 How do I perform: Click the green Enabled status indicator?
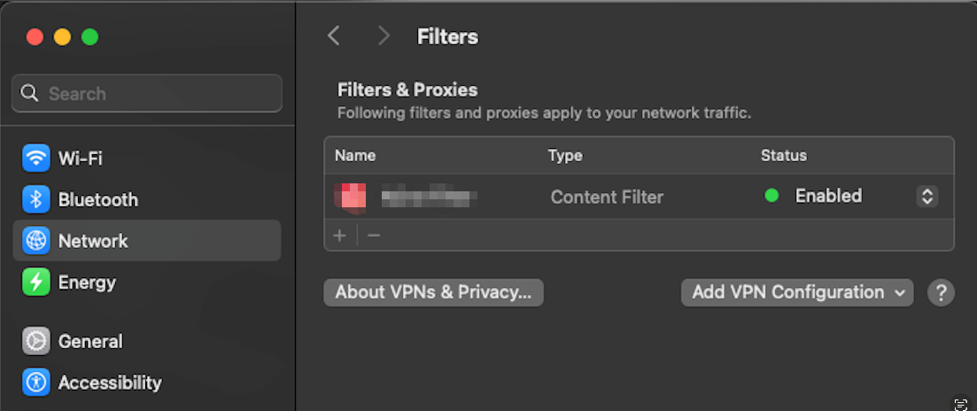tap(772, 196)
